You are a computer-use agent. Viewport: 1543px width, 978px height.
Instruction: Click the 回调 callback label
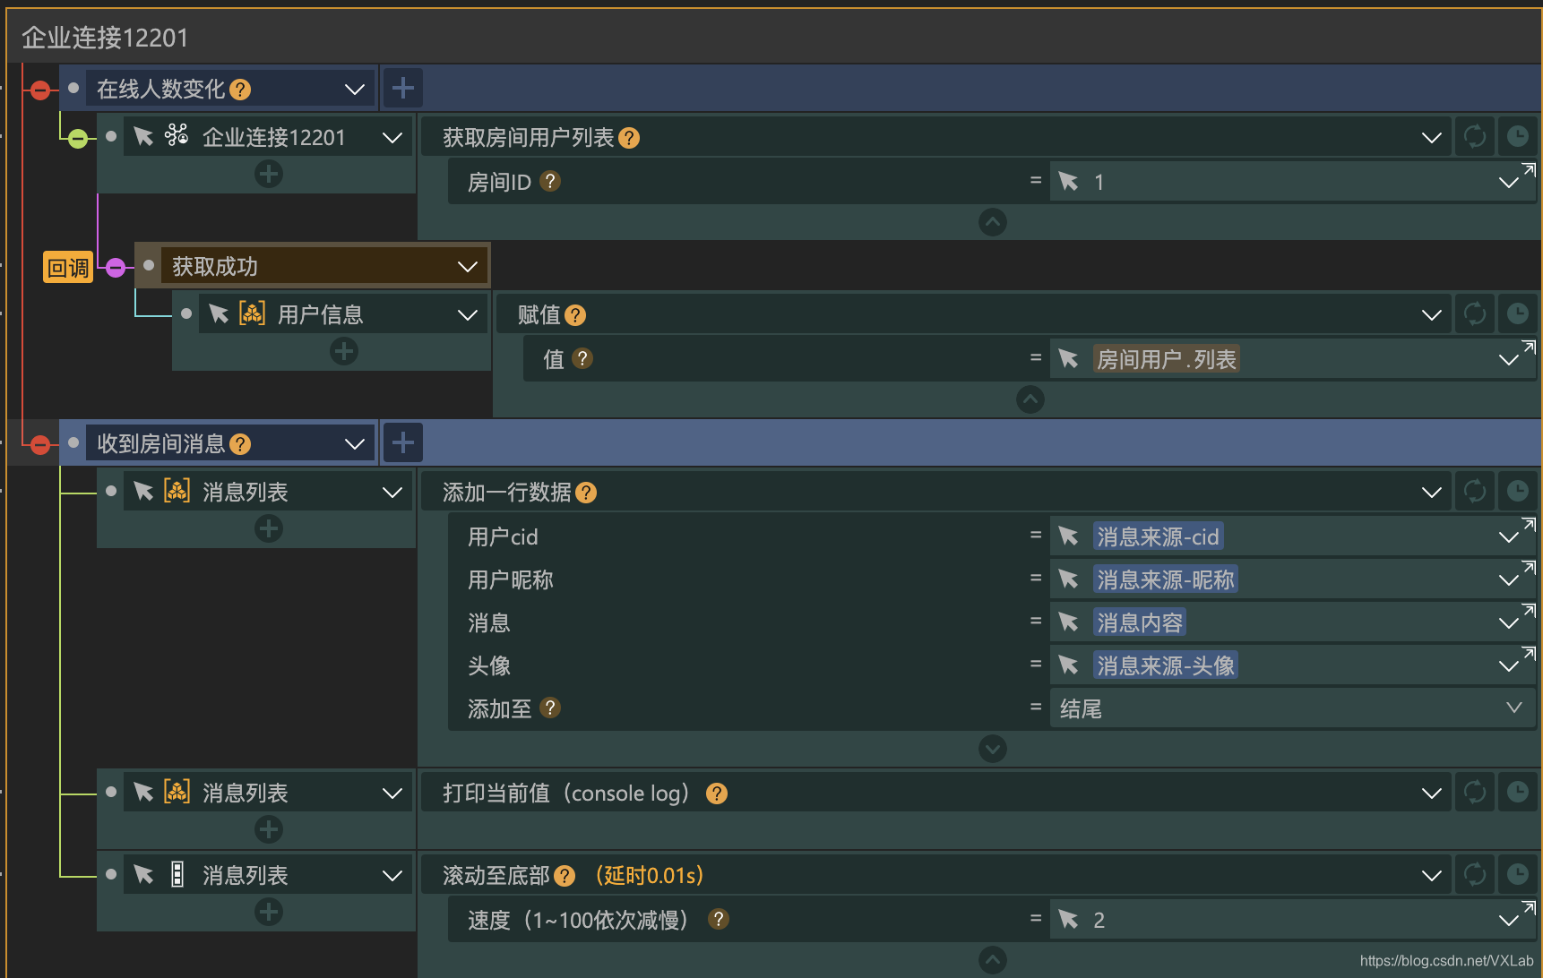tap(68, 267)
